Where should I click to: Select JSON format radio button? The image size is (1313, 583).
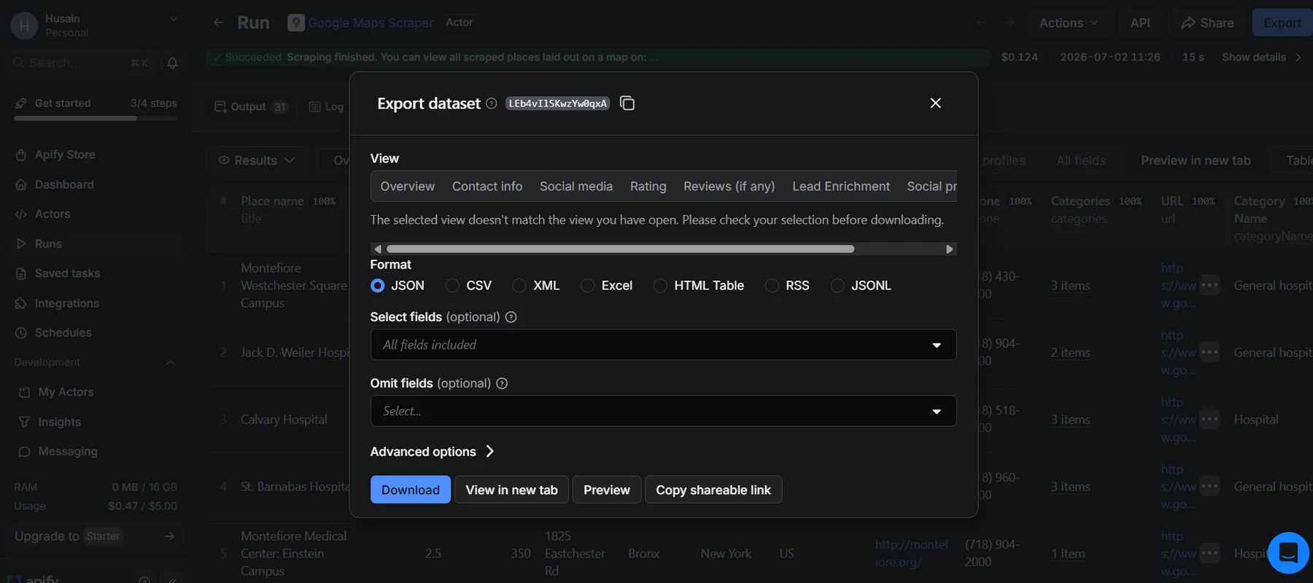click(x=377, y=285)
